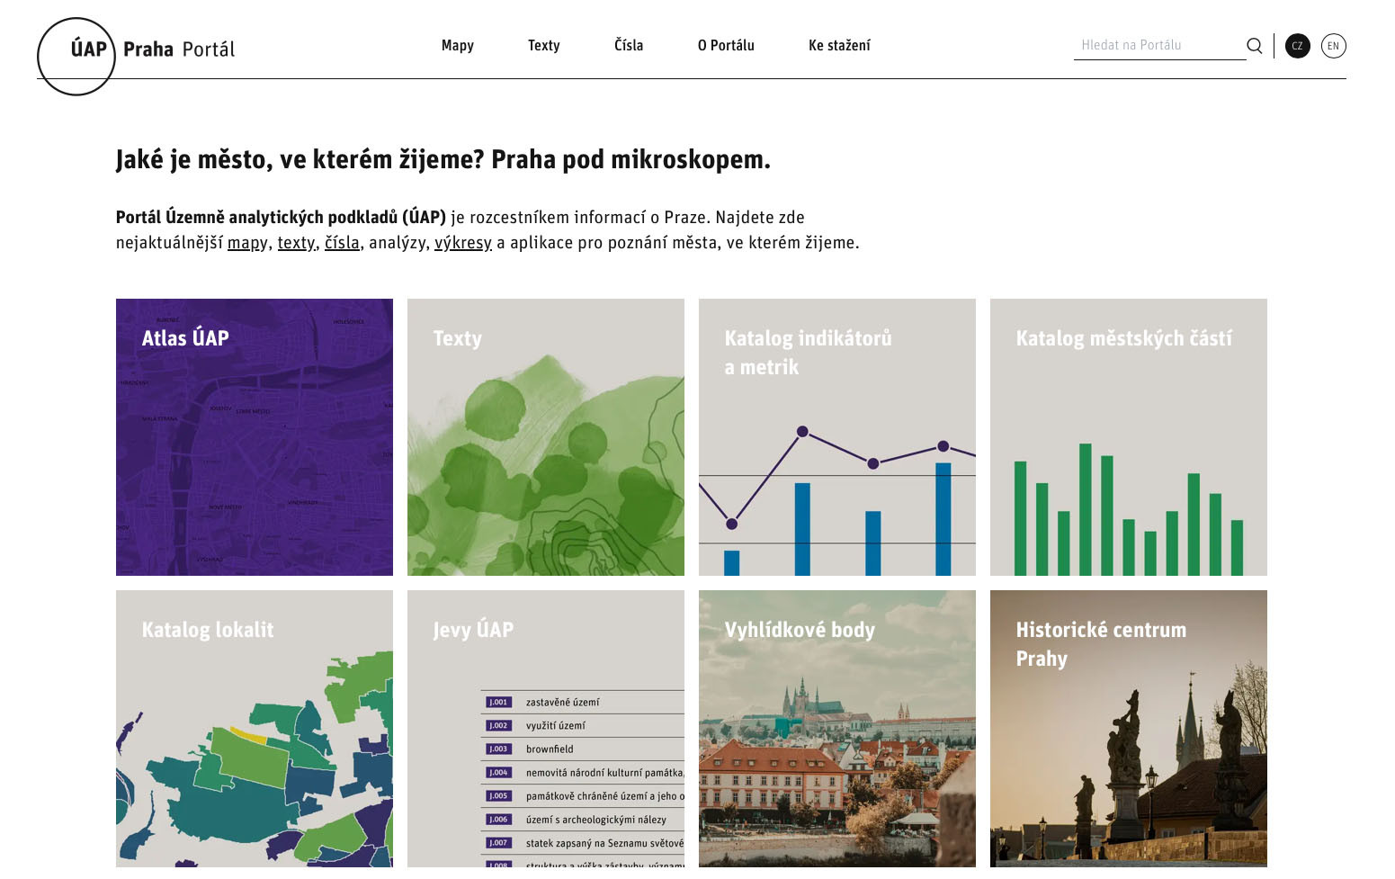The image size is (1395, 879).
Task: Open the Atlas ÚAP purple map tile
Action: (255, 437)
